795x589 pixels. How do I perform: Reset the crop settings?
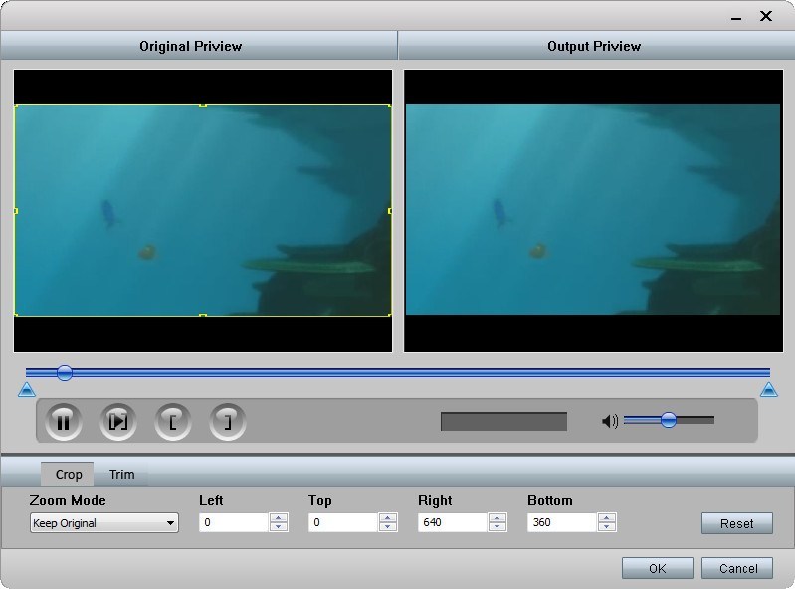click(737, 523)
